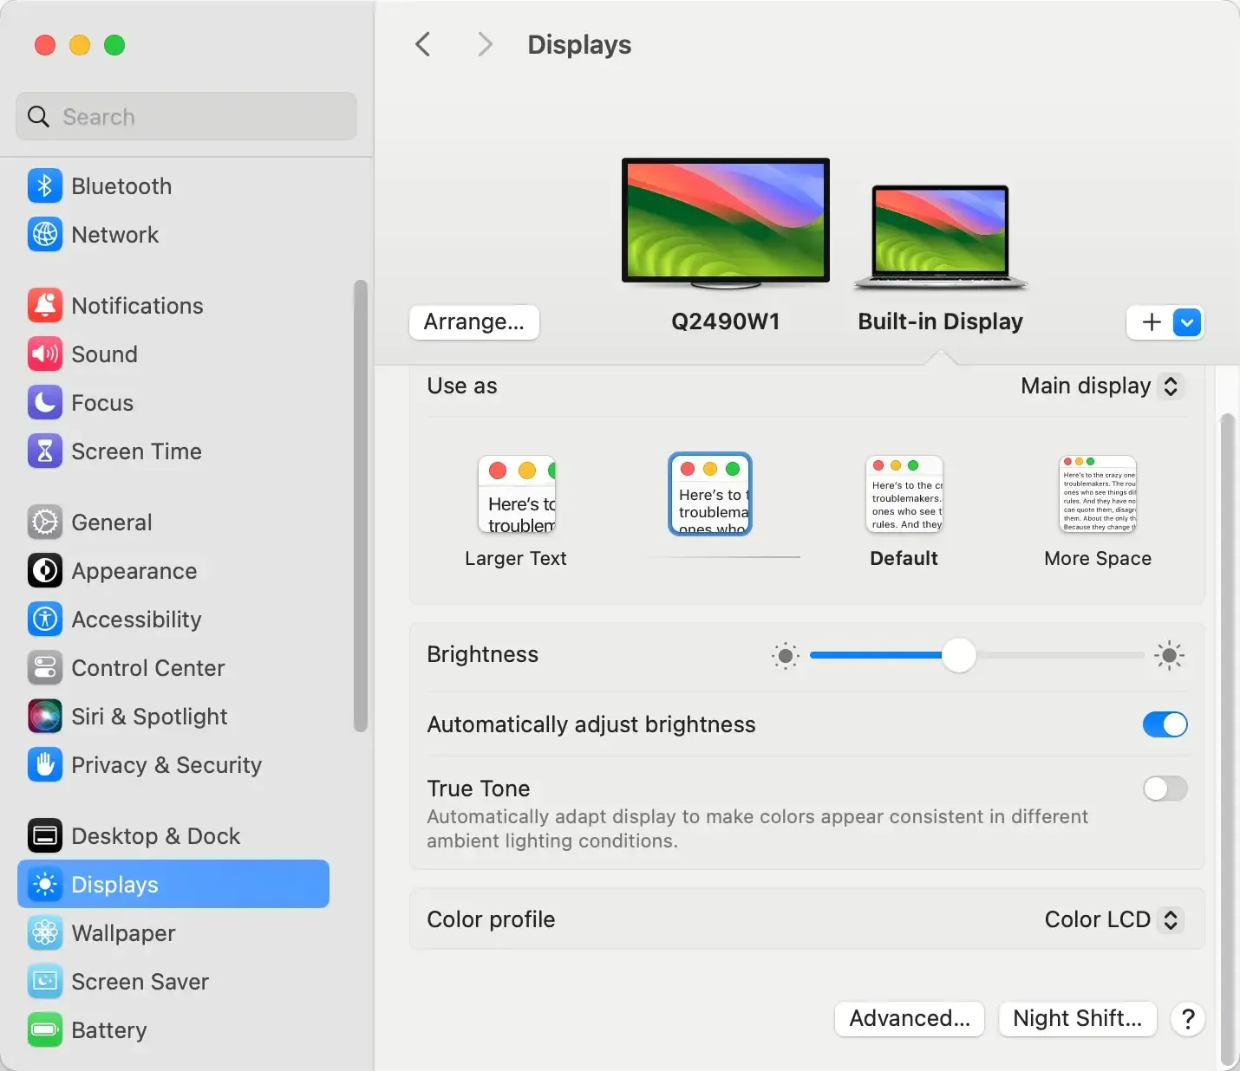This screenshot has width=1240, height=1071.
Task: Click the Use as label
Action: click(462, 386)
